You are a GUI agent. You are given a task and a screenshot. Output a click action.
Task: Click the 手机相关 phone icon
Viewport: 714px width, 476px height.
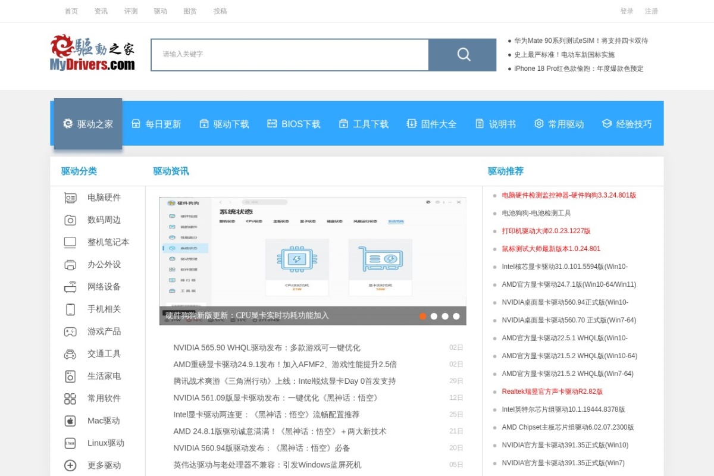point(70,309)
